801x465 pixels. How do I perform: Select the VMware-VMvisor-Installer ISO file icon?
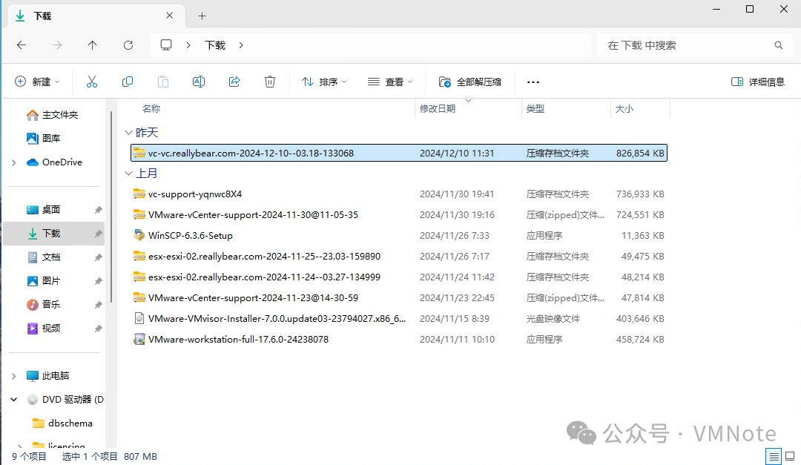(x=139, y=318)
